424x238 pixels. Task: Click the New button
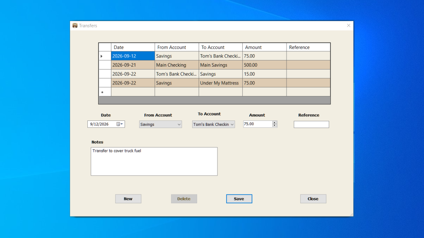pyautogui.click(x=128, y=199)
